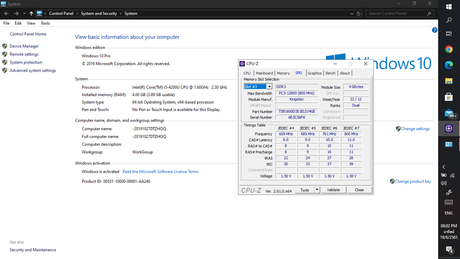Select the SPD tab
The image size is (460, 259).
point(299,73)
